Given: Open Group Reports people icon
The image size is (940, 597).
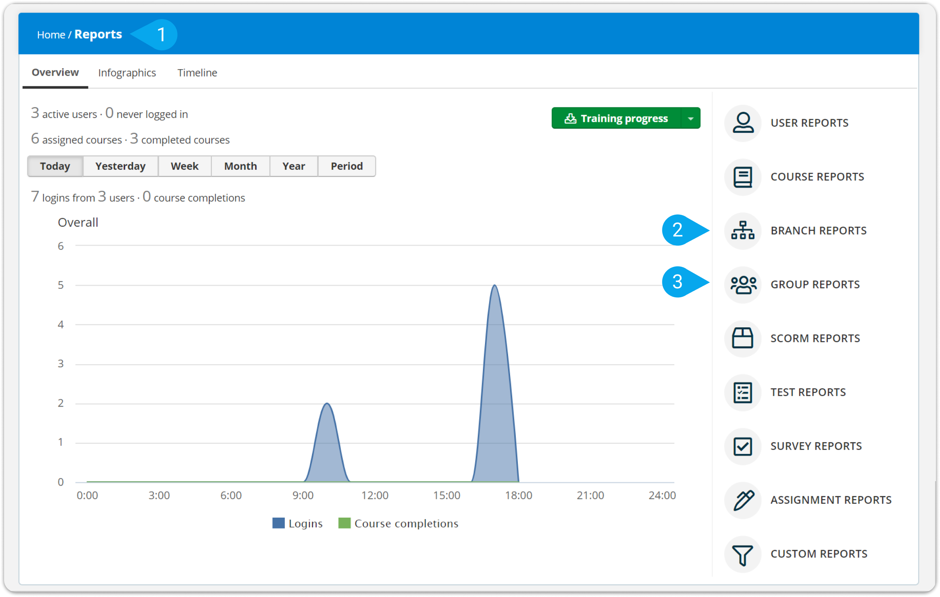Looking at the screenshot, I should coord(743,285).
